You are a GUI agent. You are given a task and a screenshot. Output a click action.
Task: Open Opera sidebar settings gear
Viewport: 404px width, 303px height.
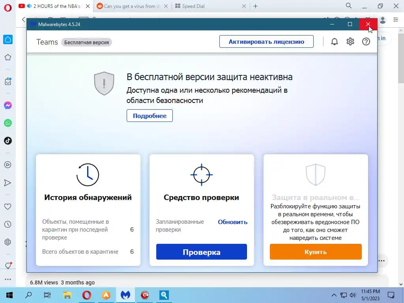point(8,242)
